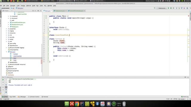Open the Code menu
Image resolution: width=191 pixels, height=107 pixels.
point(18,6)
